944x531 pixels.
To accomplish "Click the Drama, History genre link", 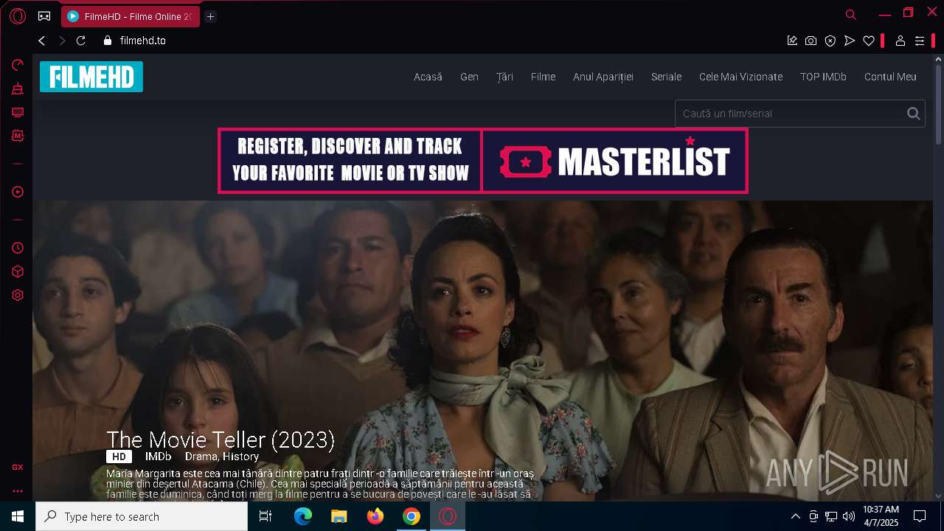I will coord(222,457).
